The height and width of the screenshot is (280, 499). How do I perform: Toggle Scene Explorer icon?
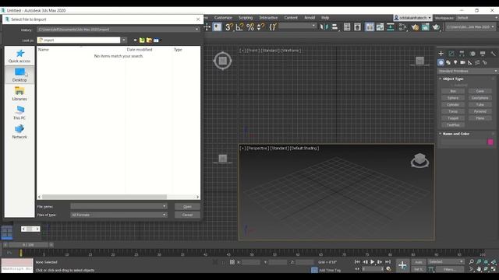[347, 27]
